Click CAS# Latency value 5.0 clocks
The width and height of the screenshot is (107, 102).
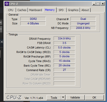pos(64,47)
